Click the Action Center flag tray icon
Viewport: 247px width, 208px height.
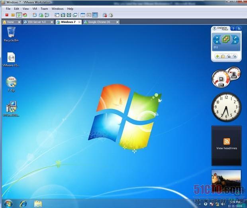point(212,204)
